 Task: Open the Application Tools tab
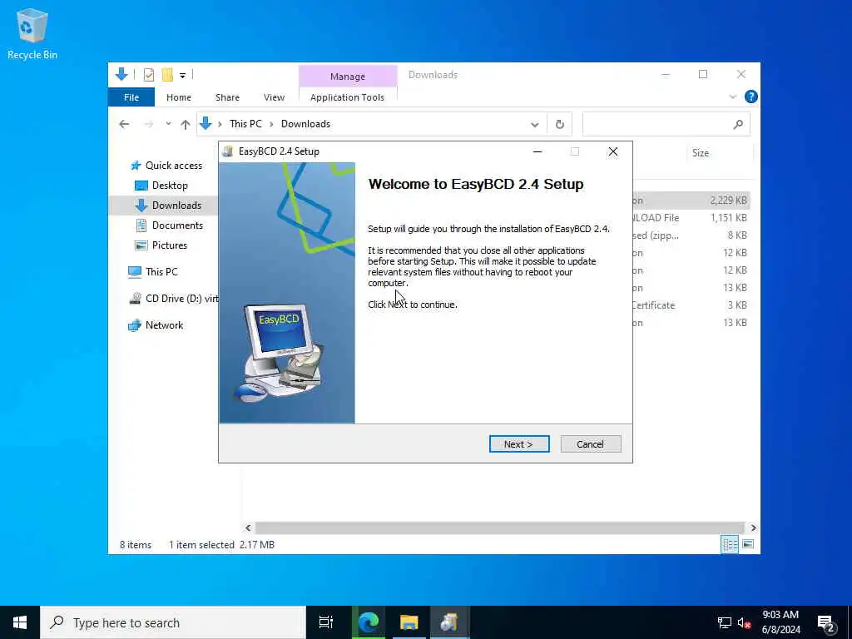tap(347, 97)
